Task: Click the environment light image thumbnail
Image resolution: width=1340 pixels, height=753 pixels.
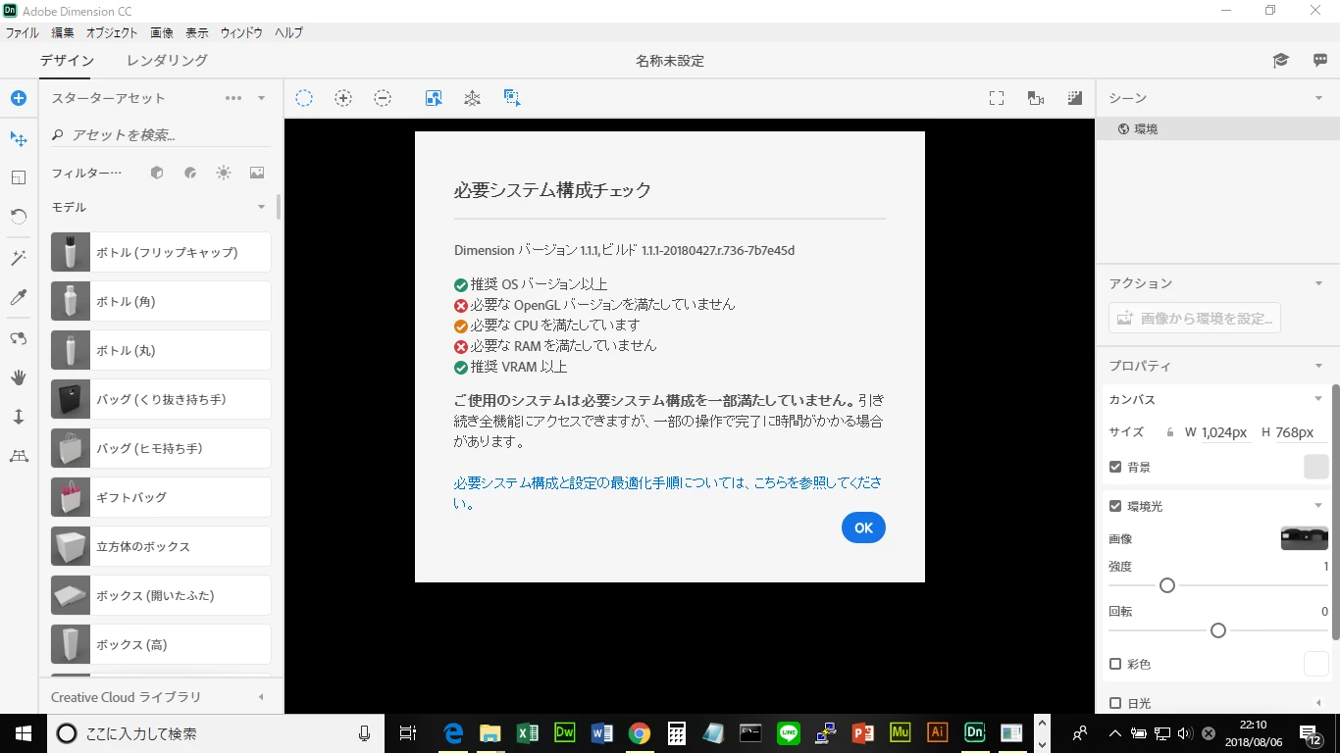Action: pyautogui.click(x=1305, y=538)
